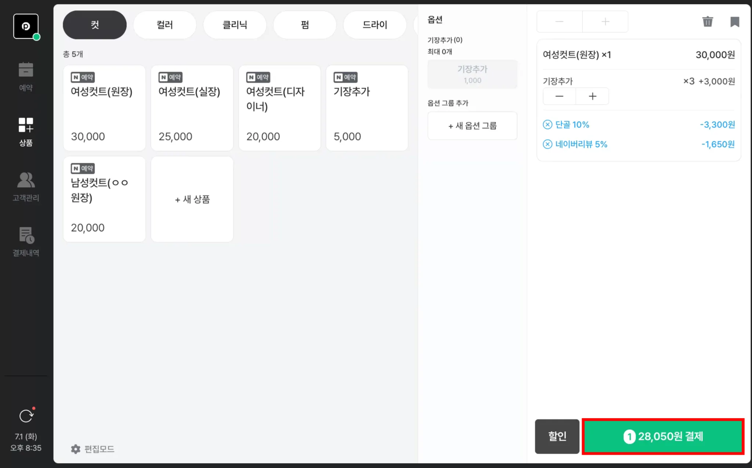The image size is (752, 468).
Task: Open the 결제내역 payment history icon
Action: pyautogui.click(x=26, y=241)
